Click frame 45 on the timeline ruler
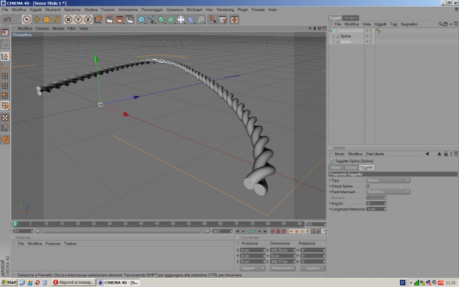Viewport: 459px width, 287px height. tap(157, 224)
